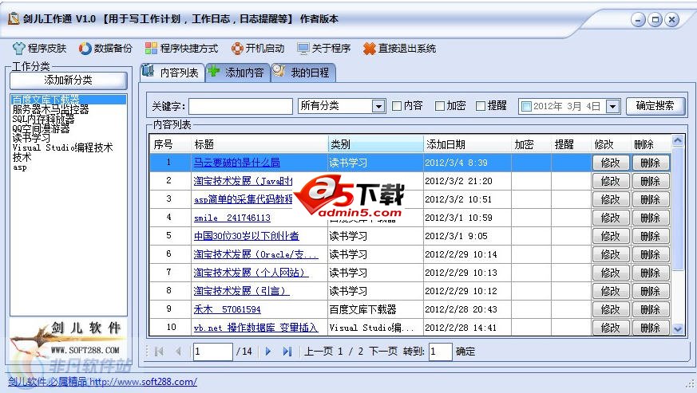Open link 淘宝技术发展（引言）
This screenshot has width=697, height=393.
(x=242, y=291)
